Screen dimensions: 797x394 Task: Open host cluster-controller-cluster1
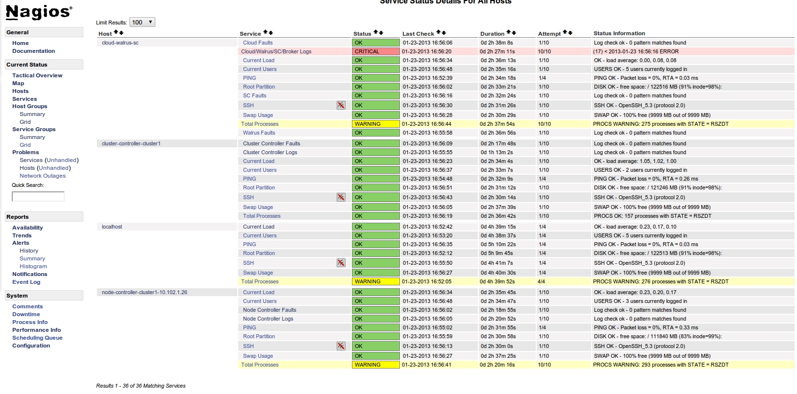[x=131, y=143]
